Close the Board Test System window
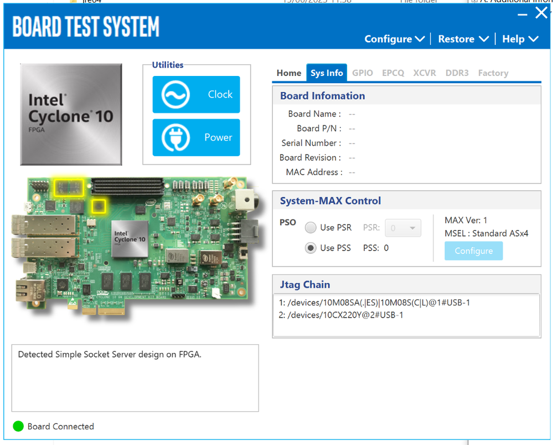This screenshot has width=553, height=445. [x=541, y=13]
